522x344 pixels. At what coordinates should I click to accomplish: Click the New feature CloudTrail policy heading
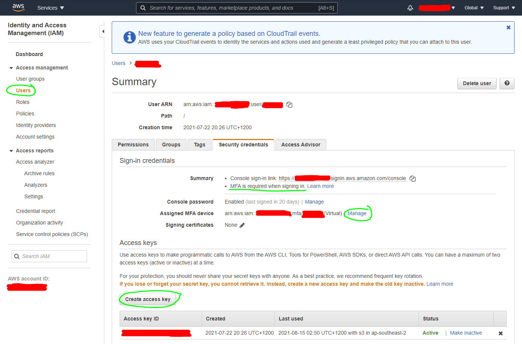229,34
